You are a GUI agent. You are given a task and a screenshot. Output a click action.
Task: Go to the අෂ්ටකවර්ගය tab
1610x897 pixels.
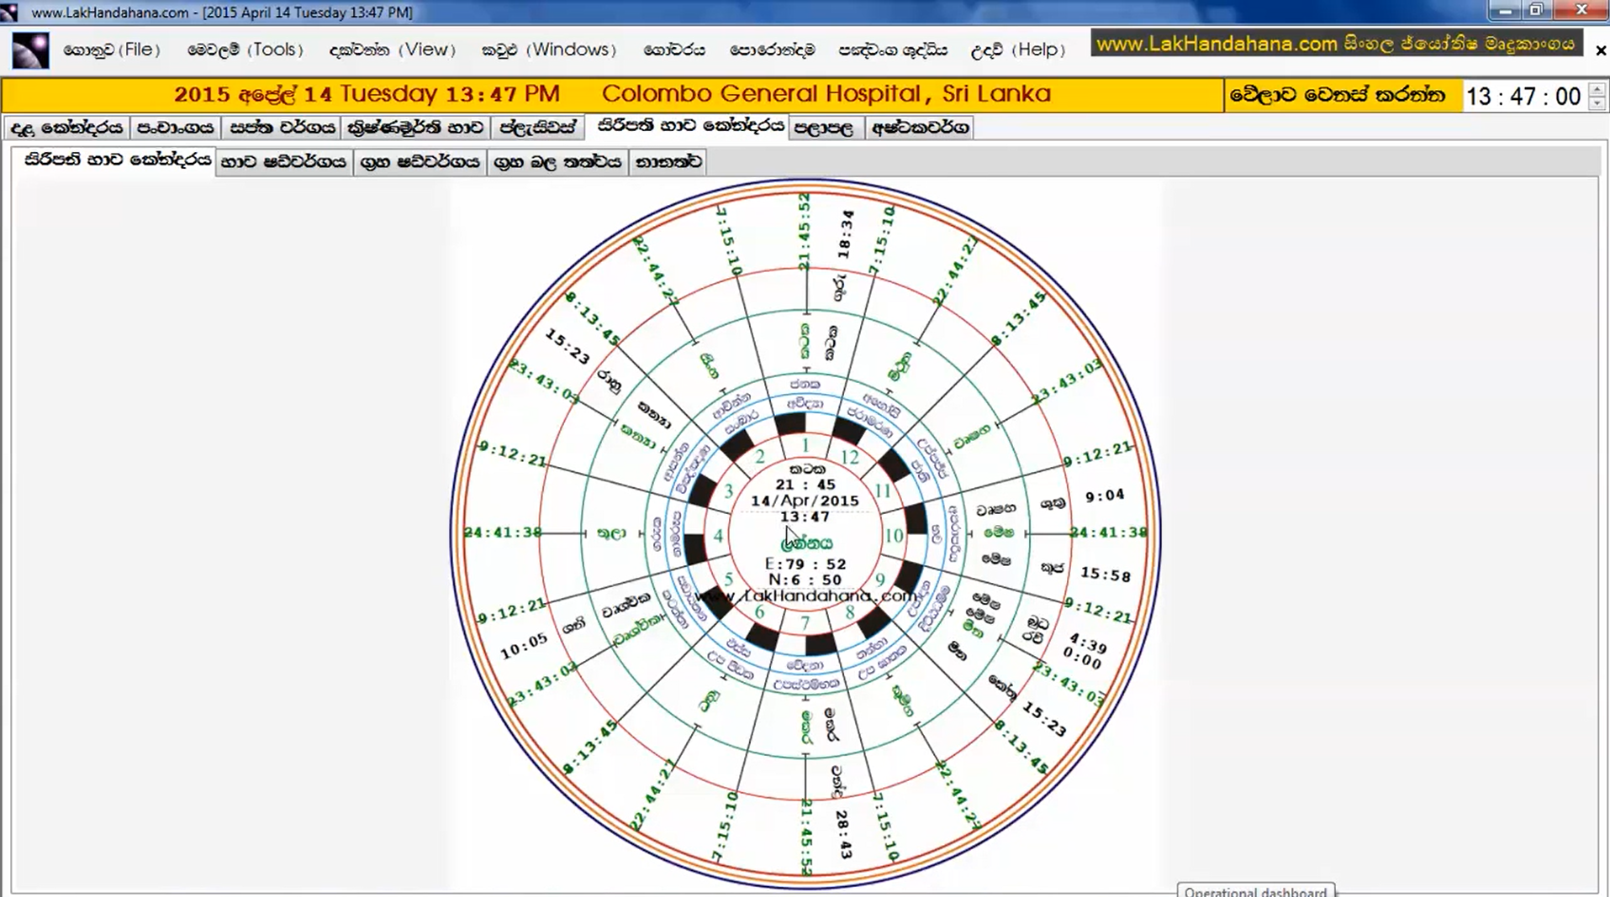pyautogui.click(x=920, y=128)
